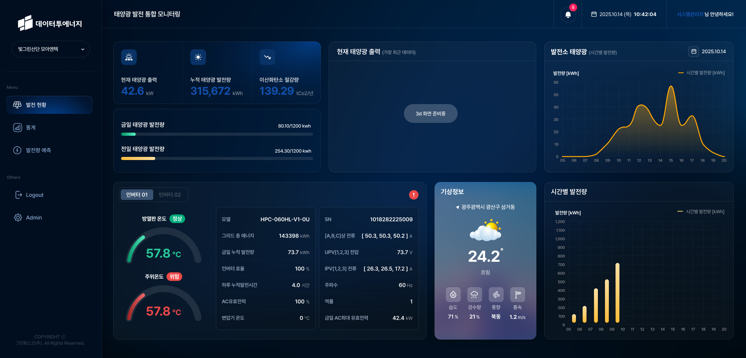The image size is (746, 358).
Task: Click the red alert icon on inverter panel
Action: point(414,194)
